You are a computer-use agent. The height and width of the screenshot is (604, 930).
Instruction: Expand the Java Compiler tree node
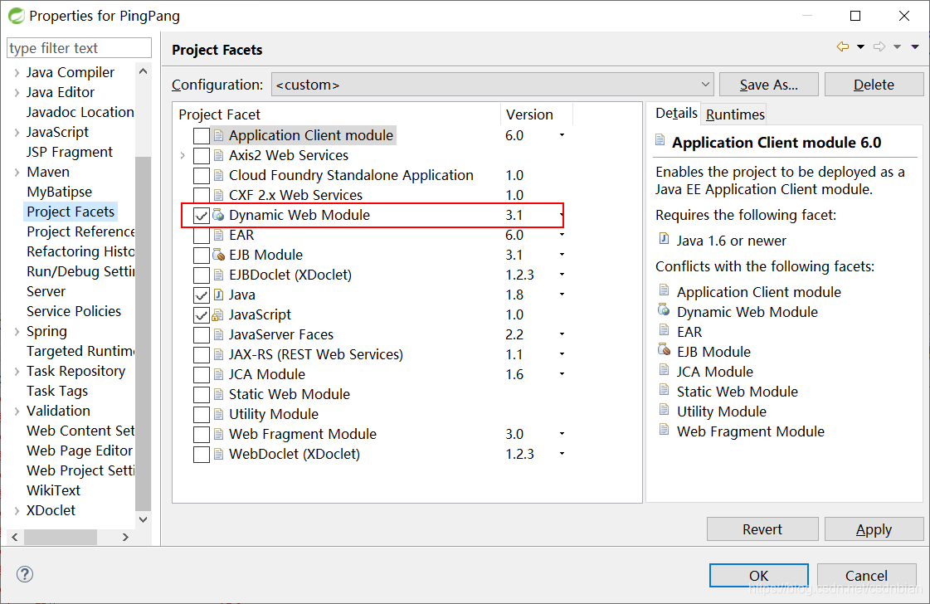click(17, 72)
